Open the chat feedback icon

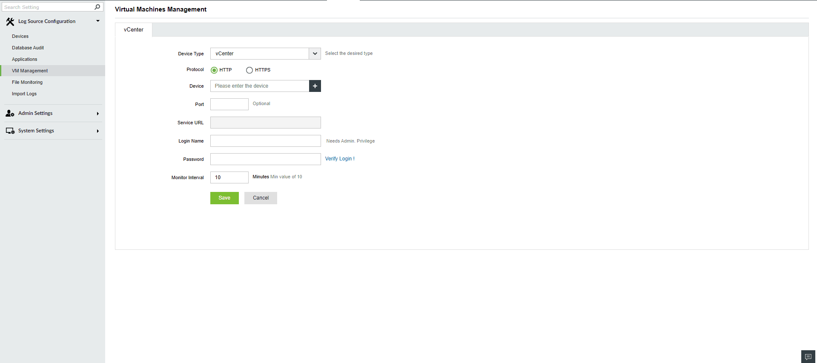[x=808, y=357]
